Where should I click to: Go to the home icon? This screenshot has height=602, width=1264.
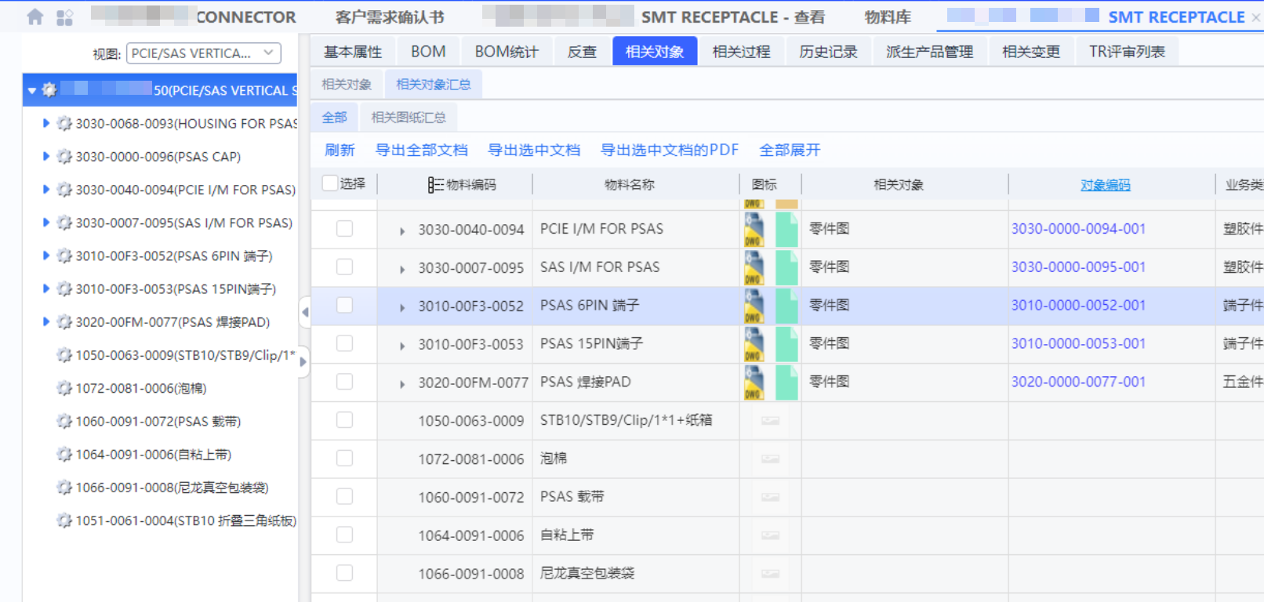coord(35,16)
